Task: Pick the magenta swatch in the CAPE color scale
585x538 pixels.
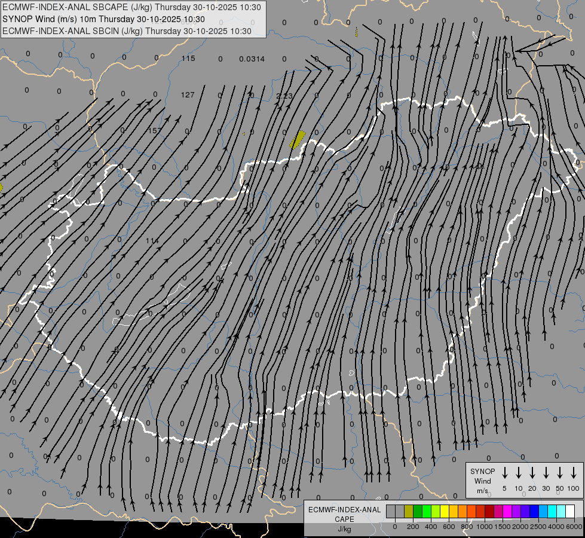Action: click(507, 512)
